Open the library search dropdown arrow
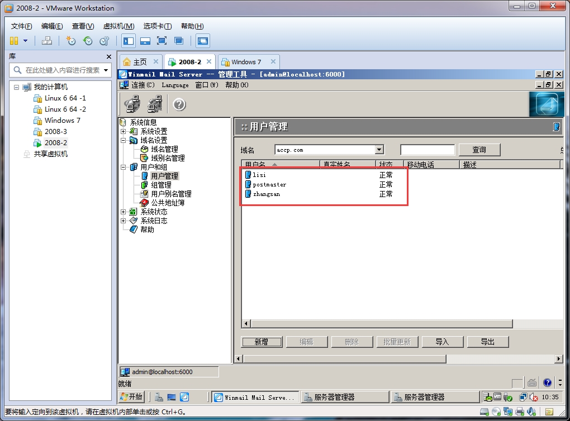Image resolution: width=570 pixels, height=421 pixels. 106,70
